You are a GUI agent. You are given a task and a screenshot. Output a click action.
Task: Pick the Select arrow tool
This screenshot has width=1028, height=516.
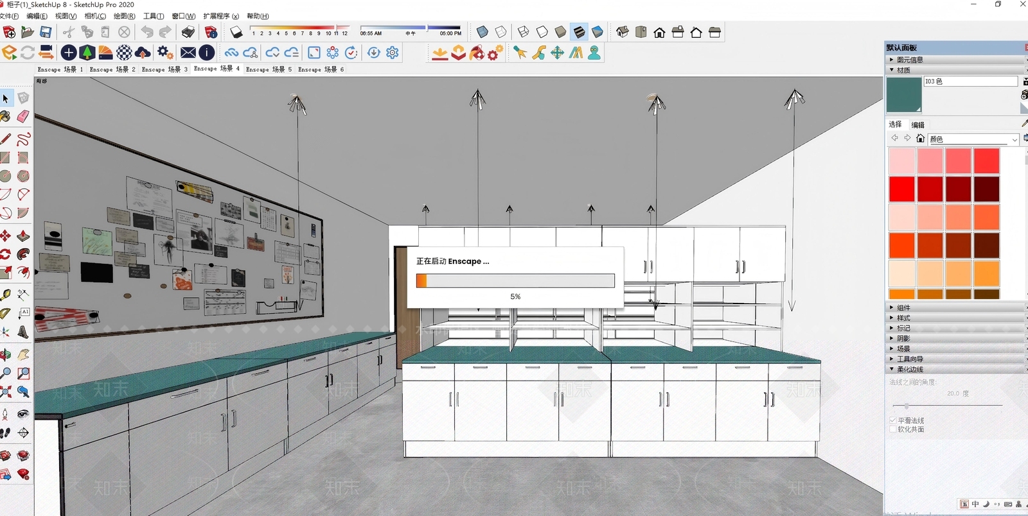[x=6, y=98]
